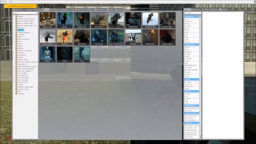Spawn the first NPC in top row
The width and height of the screenshot is (256, 144).
click(48, 20)
